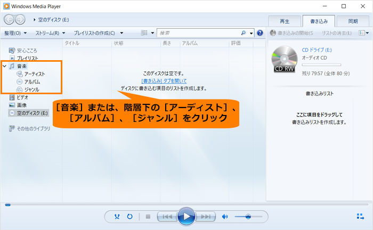Sort by the 評価 column header
The image size is (373, 230).
point(236,43)
